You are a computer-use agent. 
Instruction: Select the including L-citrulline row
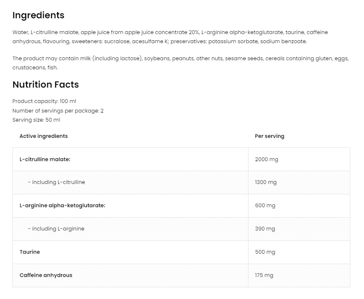point(56,182)
